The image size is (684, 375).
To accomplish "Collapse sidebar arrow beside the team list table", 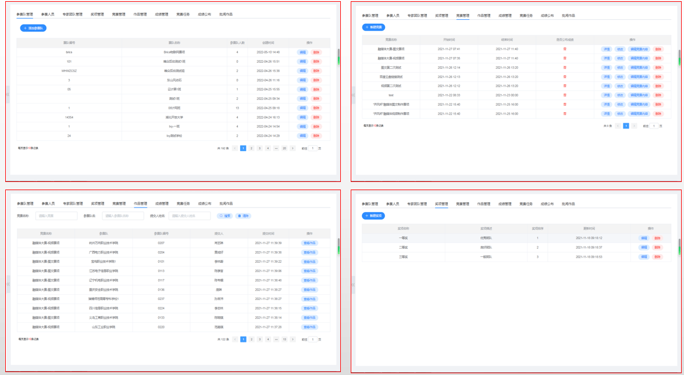I will click(8, 94).
